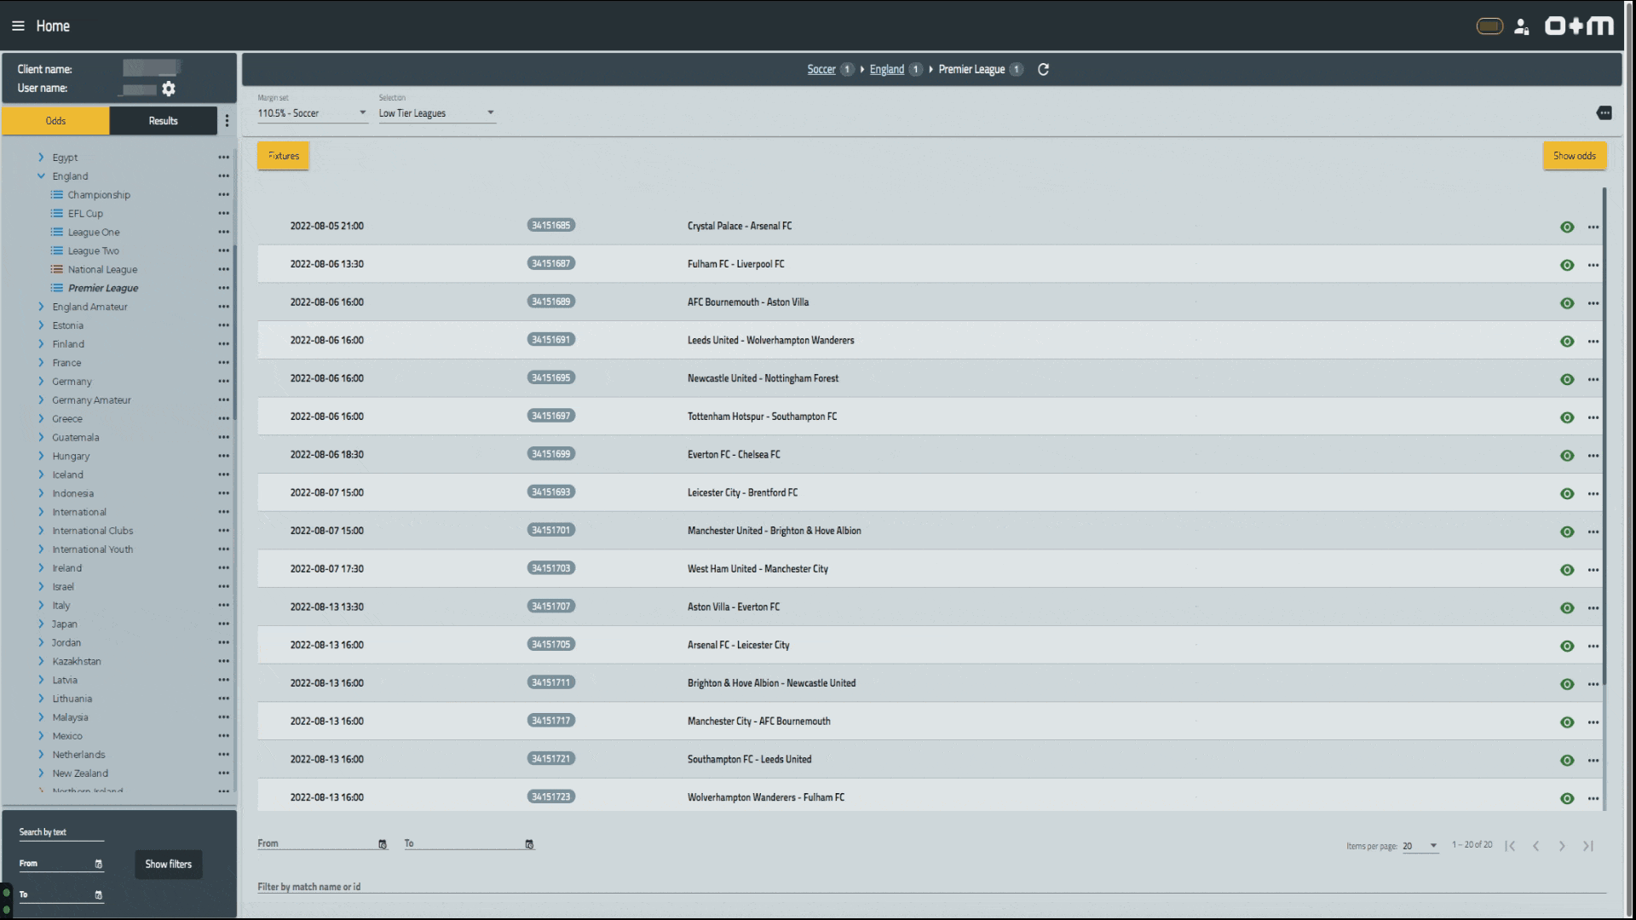Viewport: 1636px width, 920px height.
Task: Expand the Germany tree node
Action: point(41,382)
